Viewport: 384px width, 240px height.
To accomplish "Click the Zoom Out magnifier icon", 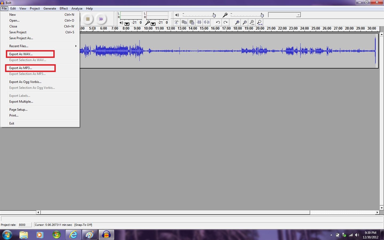I will (x=245, y=22).
